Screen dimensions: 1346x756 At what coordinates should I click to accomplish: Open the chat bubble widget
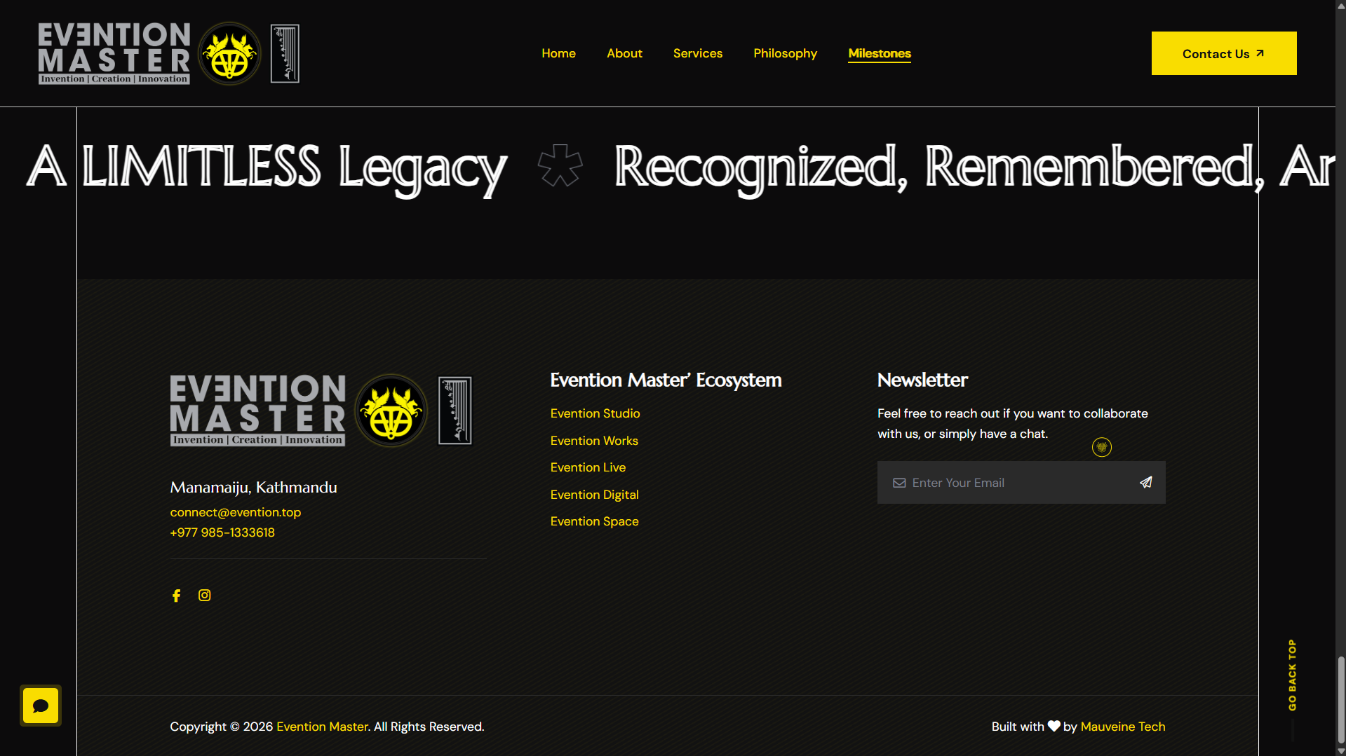click(41, 706)
